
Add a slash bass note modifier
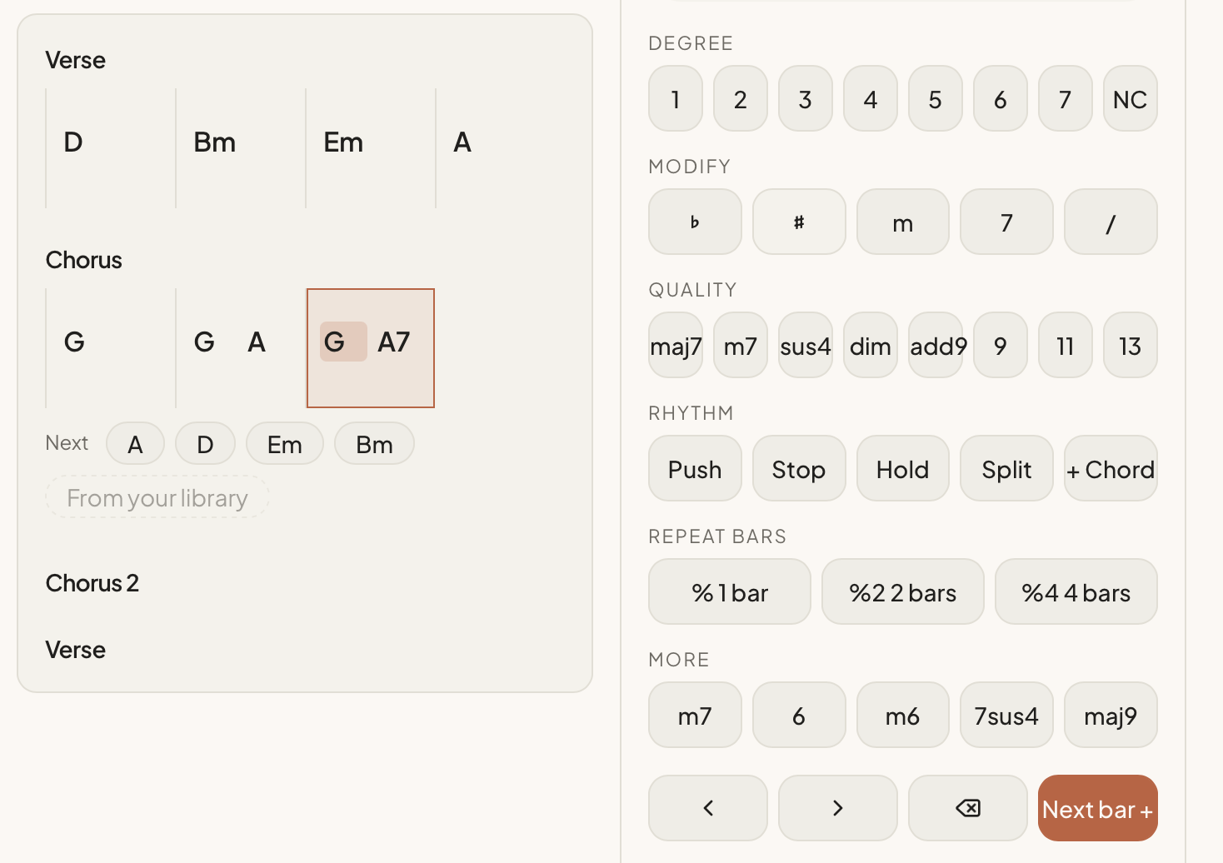click(1111, 222)
